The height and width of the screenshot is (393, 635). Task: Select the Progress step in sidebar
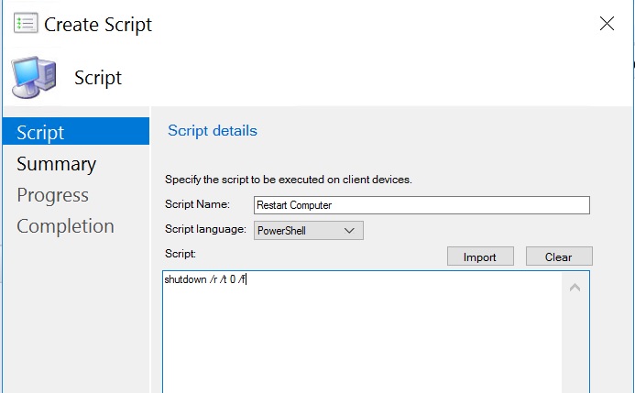pyautogui.click(x=52, y=195)
